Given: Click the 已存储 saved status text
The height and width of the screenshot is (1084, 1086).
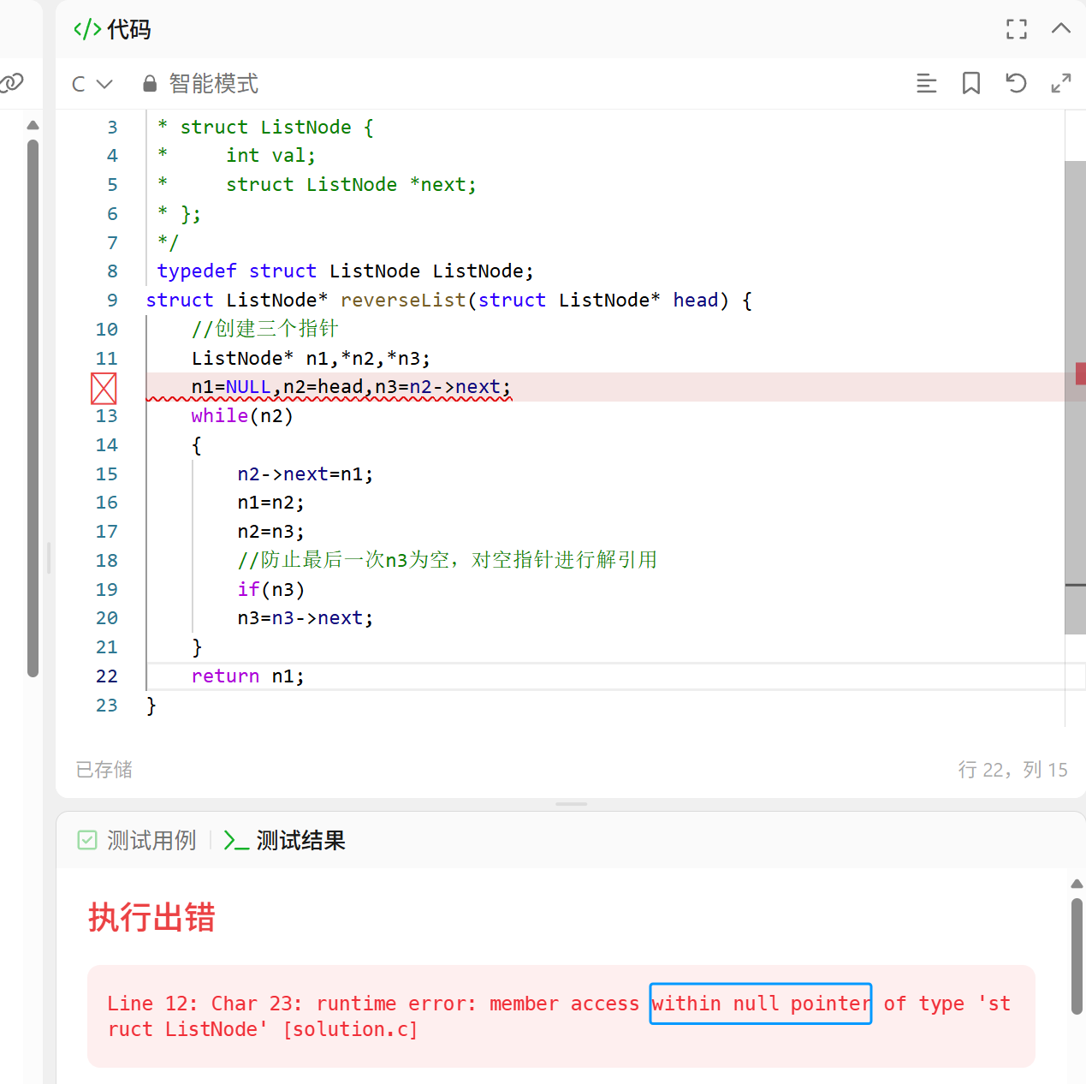Looking at the screenshot, I should [x=104, y=770].
